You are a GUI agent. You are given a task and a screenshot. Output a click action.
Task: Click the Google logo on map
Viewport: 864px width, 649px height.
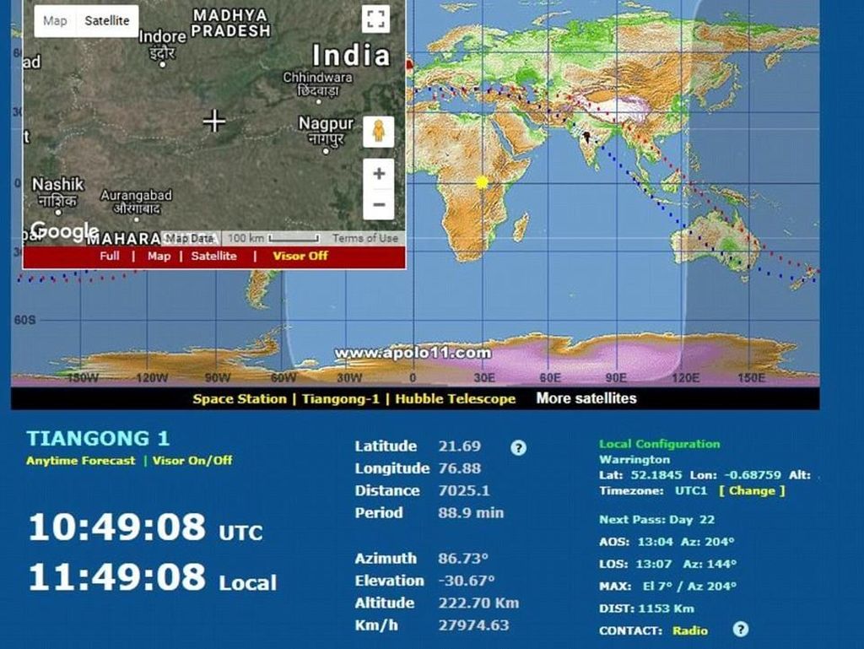(64, 231)
